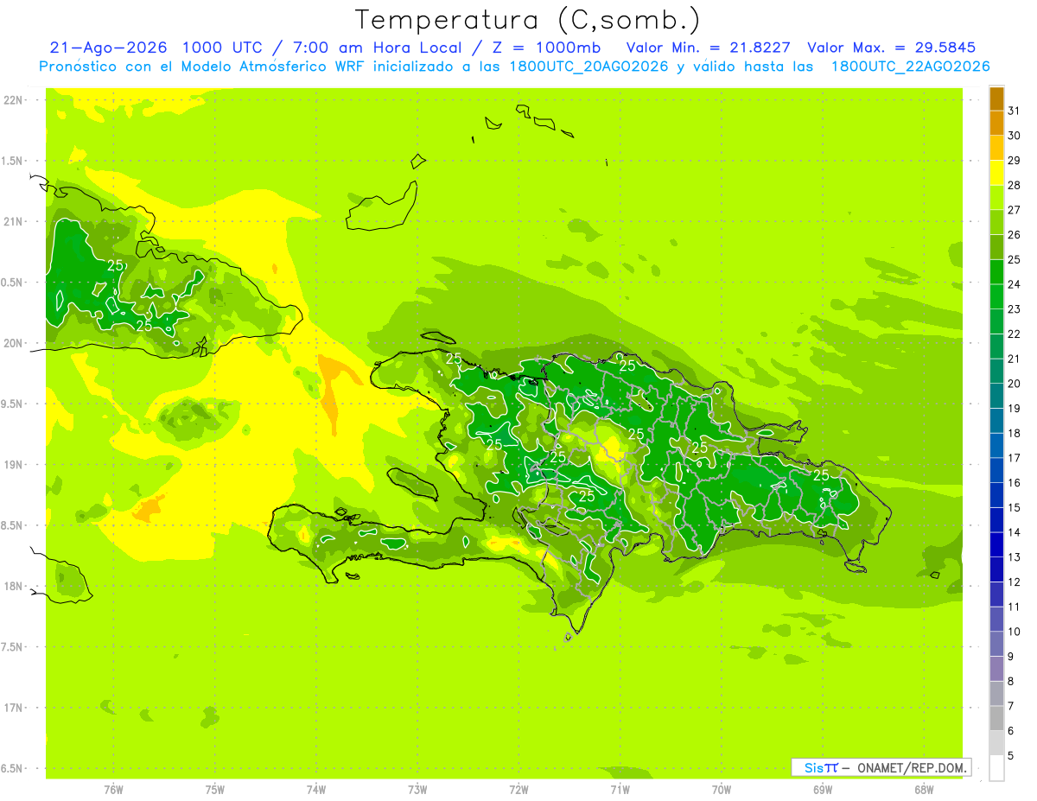
Task: Click the "17N" latitude axis label
Action: click(15, 708)
